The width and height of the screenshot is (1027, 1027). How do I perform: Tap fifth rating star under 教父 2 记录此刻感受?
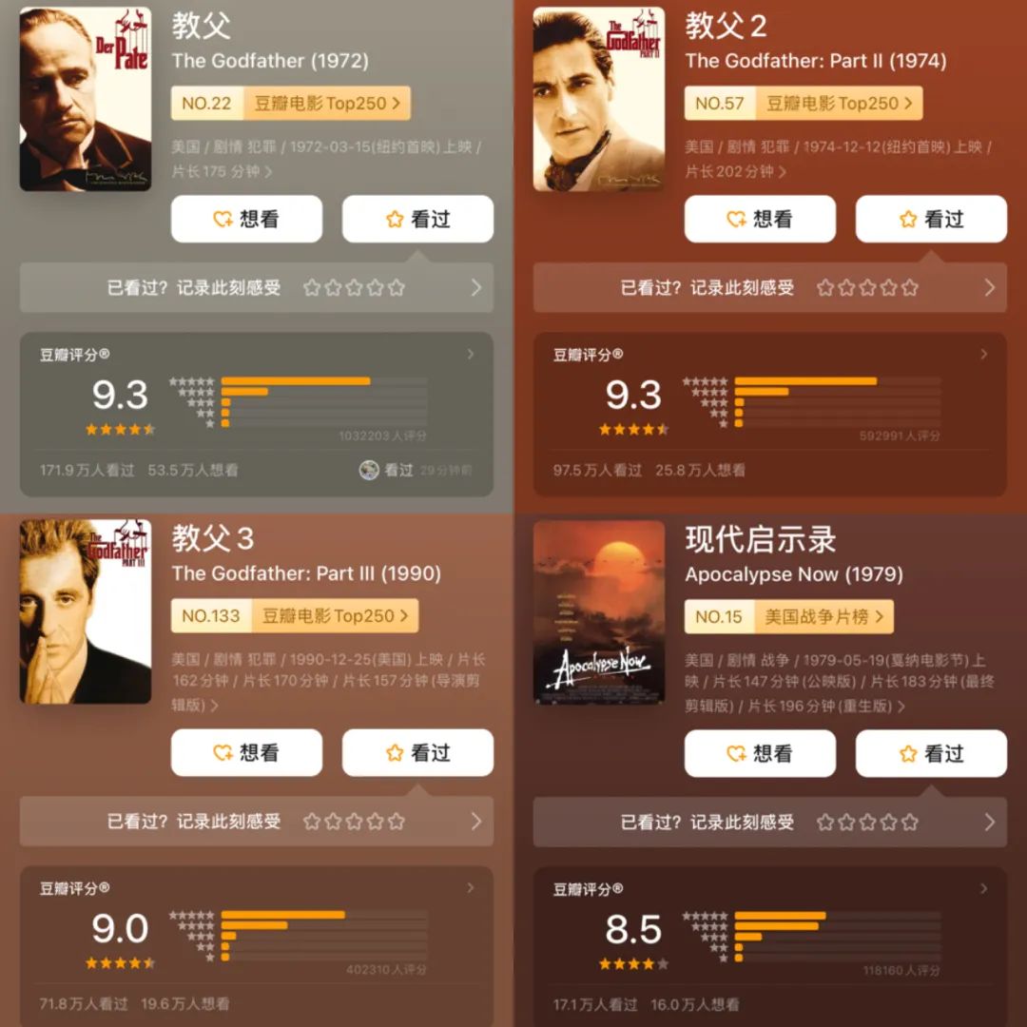tap(909, 287)
